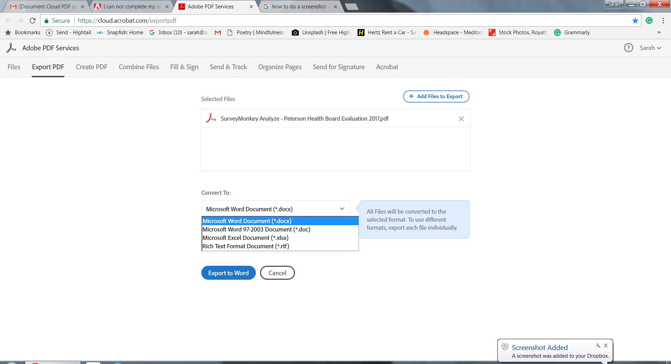Close the 'I can not complete my' tab
This screenshot has width=671, height=364.
click(x=167, y=7)
